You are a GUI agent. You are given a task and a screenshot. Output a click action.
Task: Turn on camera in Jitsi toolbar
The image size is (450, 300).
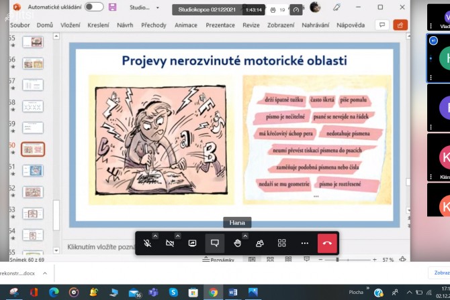170,243
